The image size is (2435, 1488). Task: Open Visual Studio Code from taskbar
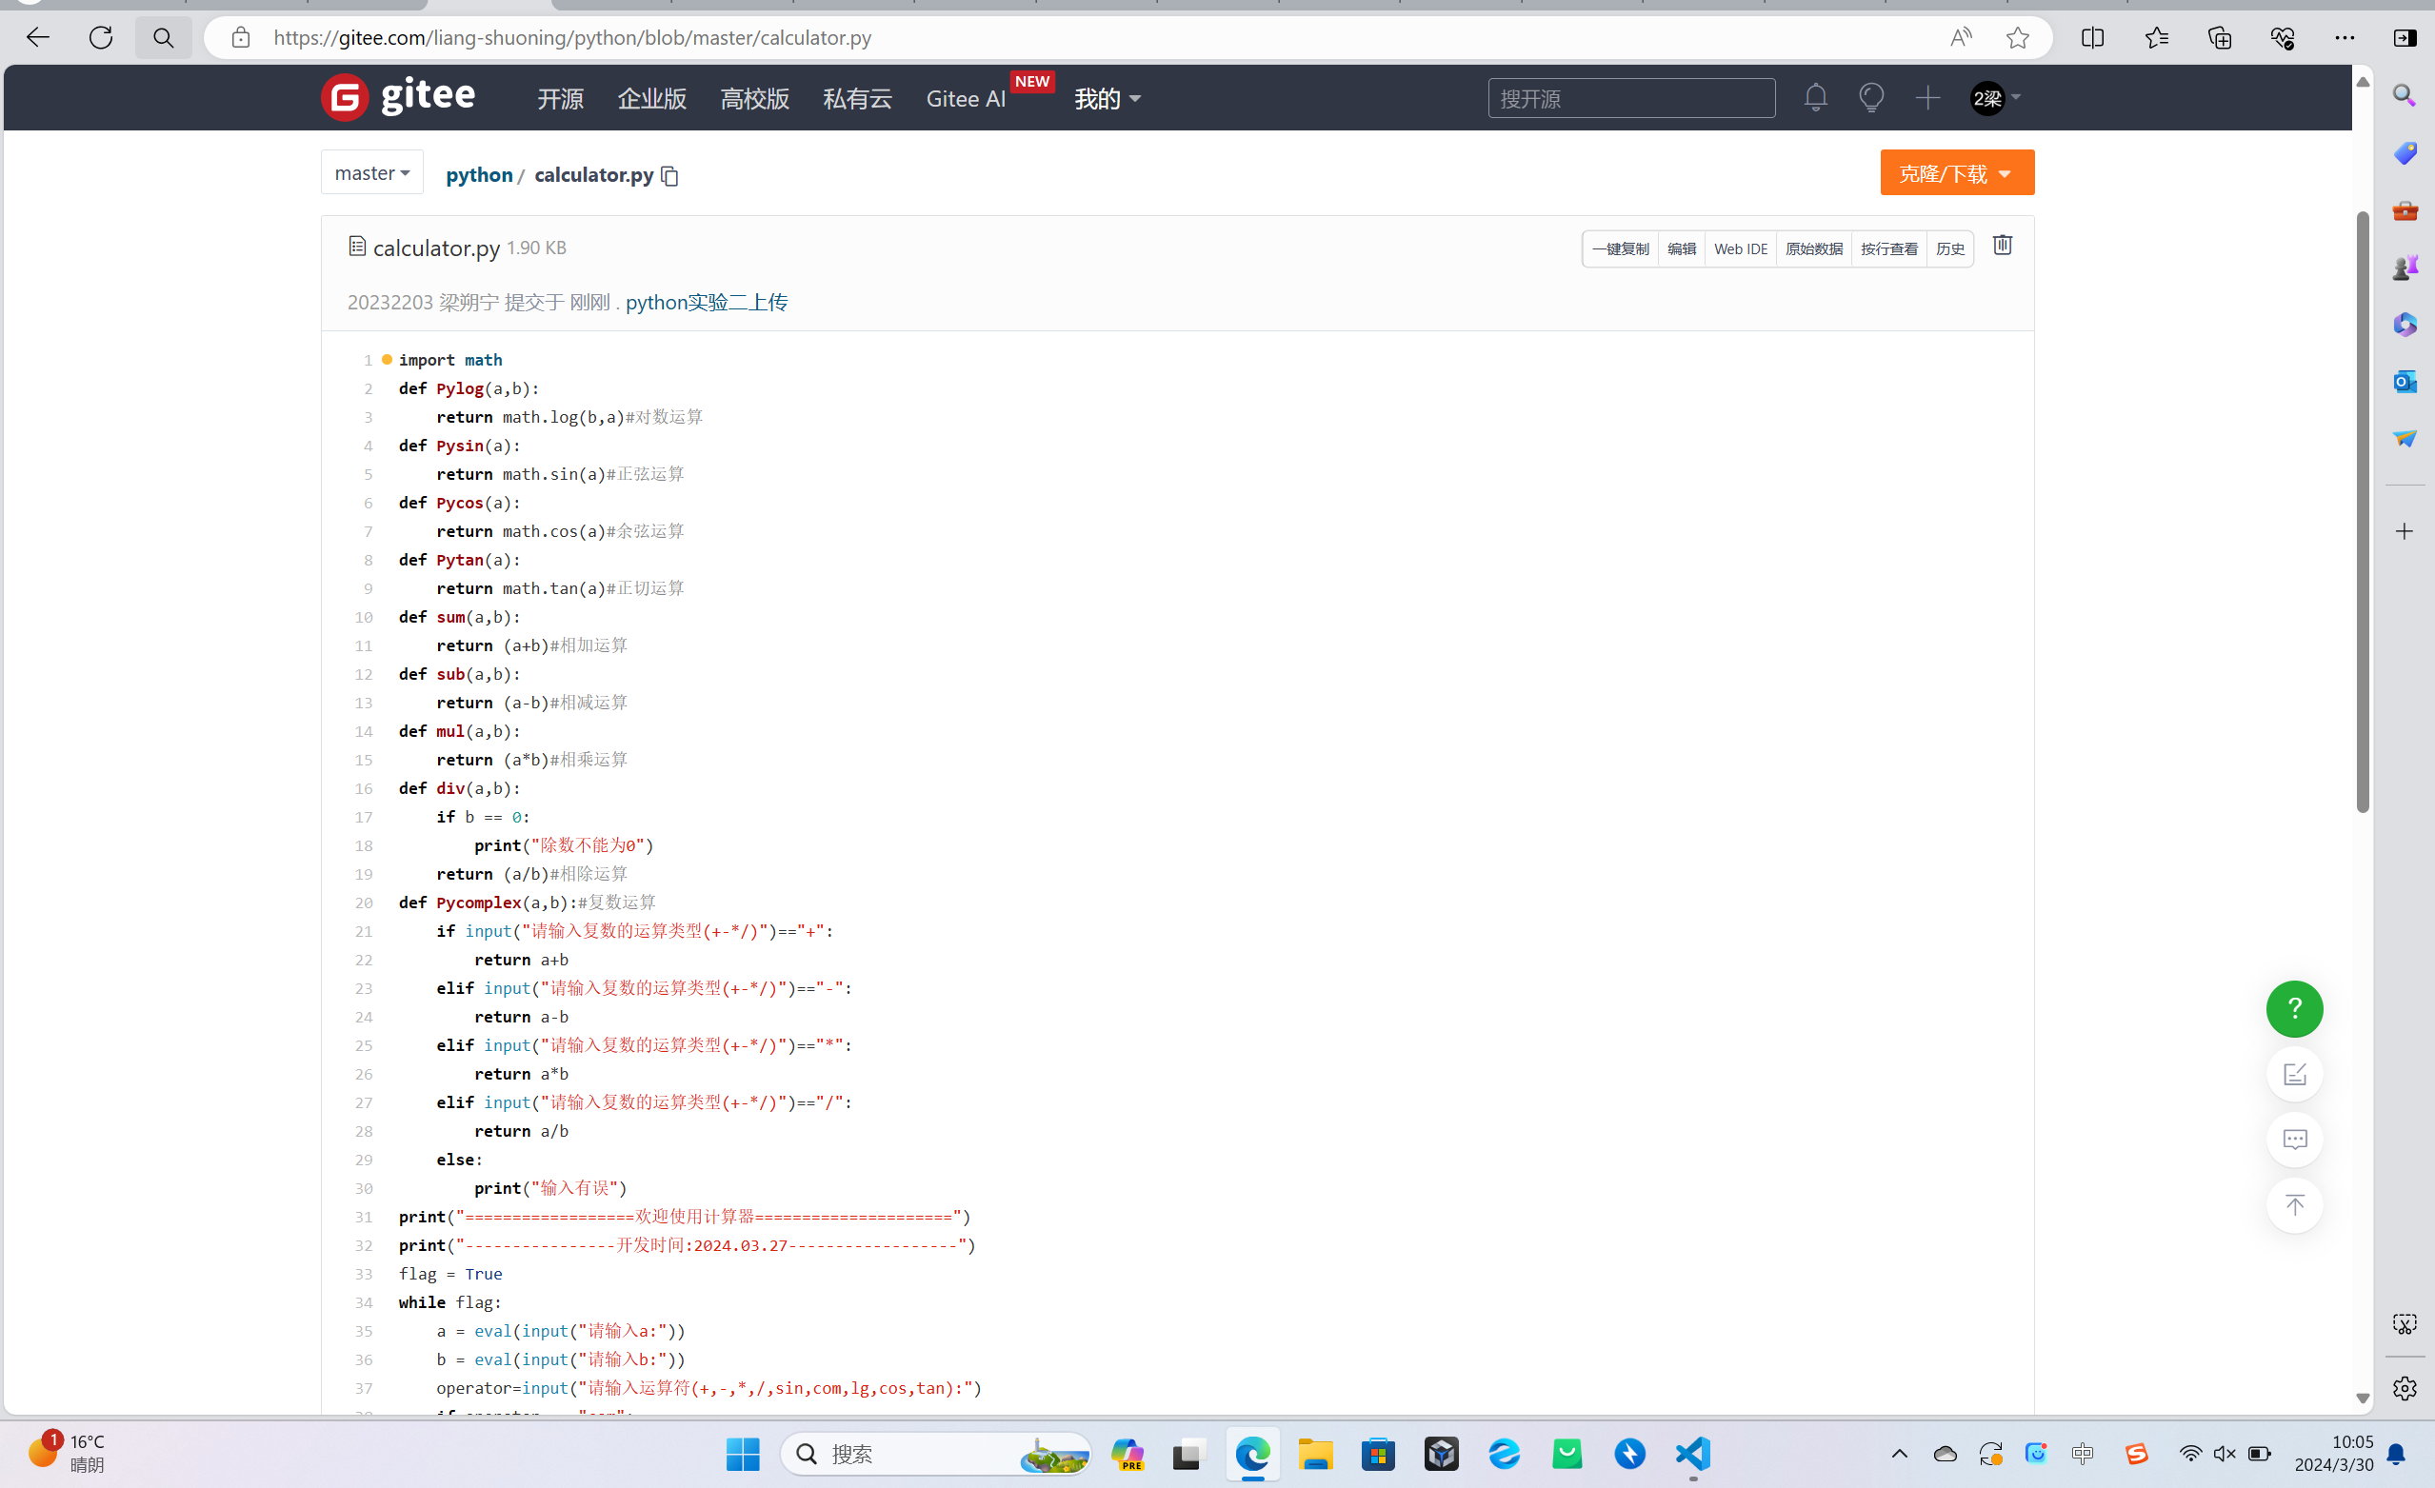(x=1692, y=1454)
